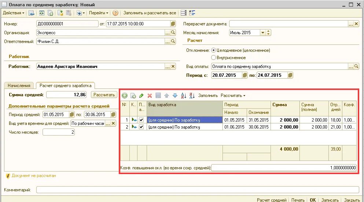Image resolution: width=364 pixels, height=202 pixels.
Task: Click the Сумма column header
Action: 285,108
